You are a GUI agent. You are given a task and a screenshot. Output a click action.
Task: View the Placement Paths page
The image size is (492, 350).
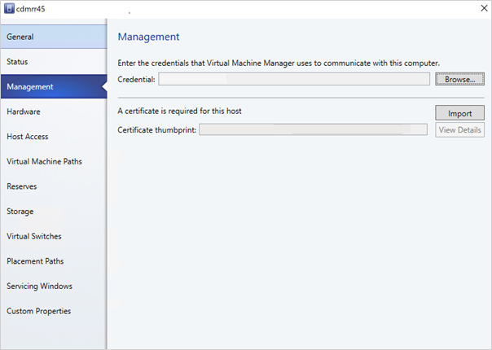point(54,261)
